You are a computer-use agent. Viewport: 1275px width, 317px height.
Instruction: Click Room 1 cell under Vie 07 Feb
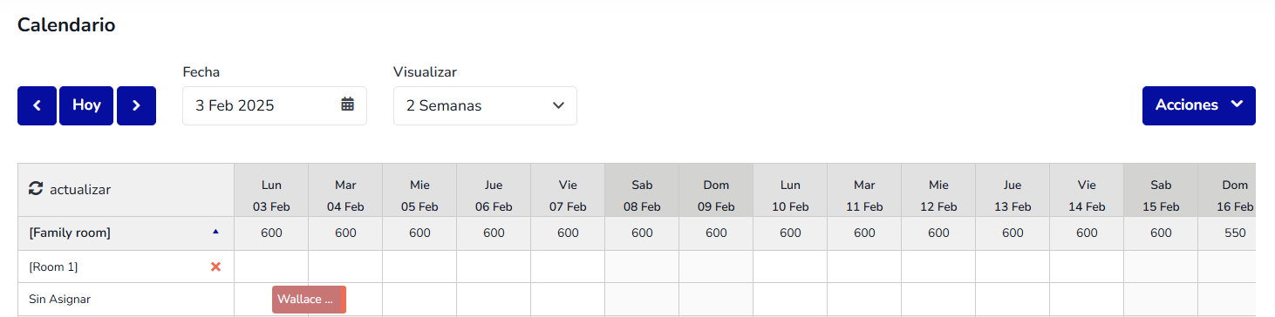[x=568, y=266]
